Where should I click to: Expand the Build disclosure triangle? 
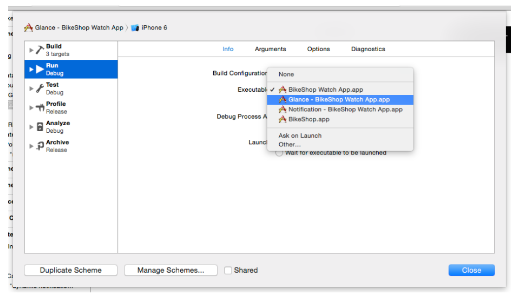(31, 50)
